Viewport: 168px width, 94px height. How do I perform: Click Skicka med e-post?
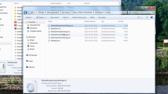(x=79, y=17)
